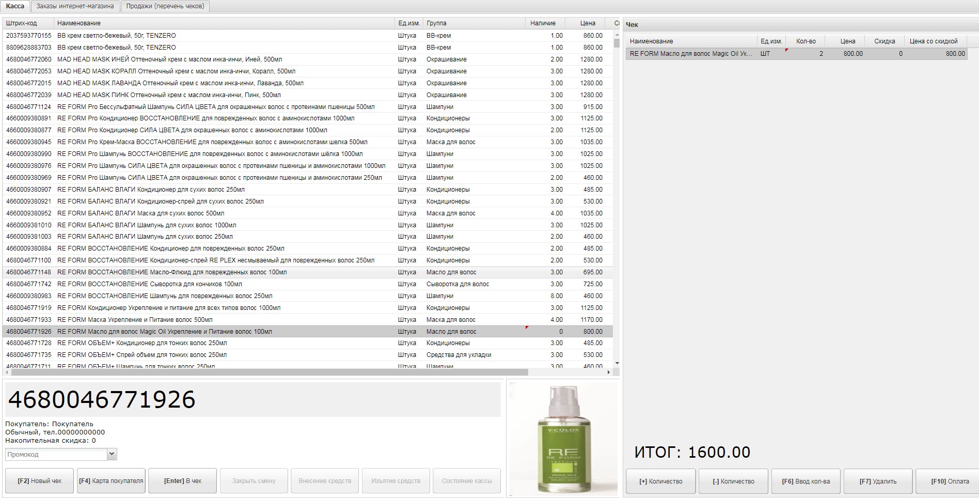
Task: Select the ВОССТАНОВЛЕНИЕ Сыворотка для кончиков row
Action: [x=308, y=284]
